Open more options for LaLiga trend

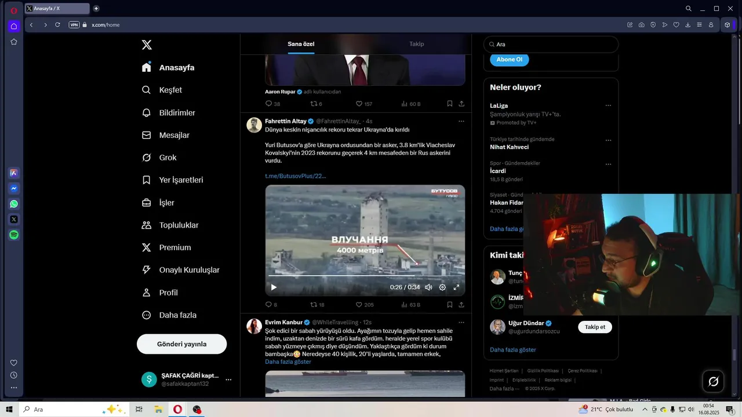tap(608, 105)
